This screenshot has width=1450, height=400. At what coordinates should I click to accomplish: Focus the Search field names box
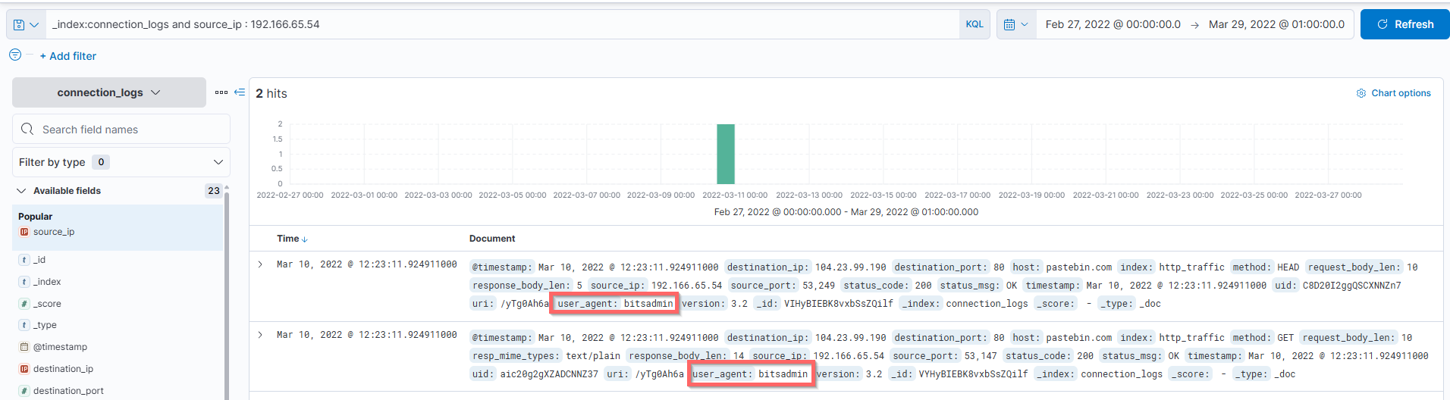pyautogui.click(x=121, y=129)
